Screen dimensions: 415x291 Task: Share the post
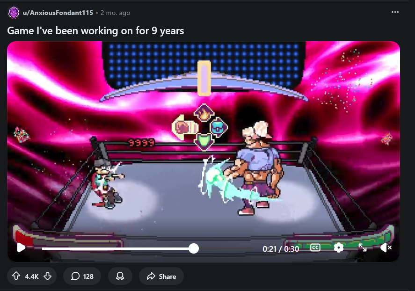161,276
